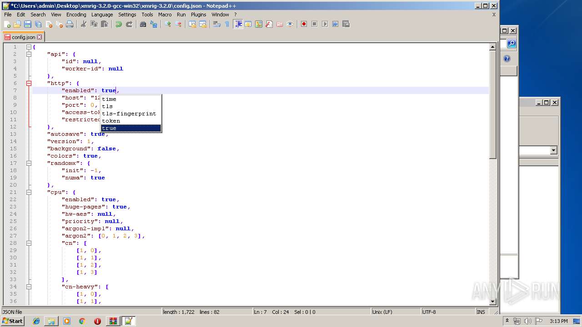Open the Windows Start menu
Screen dimensions: 582x327
point(12,321)
